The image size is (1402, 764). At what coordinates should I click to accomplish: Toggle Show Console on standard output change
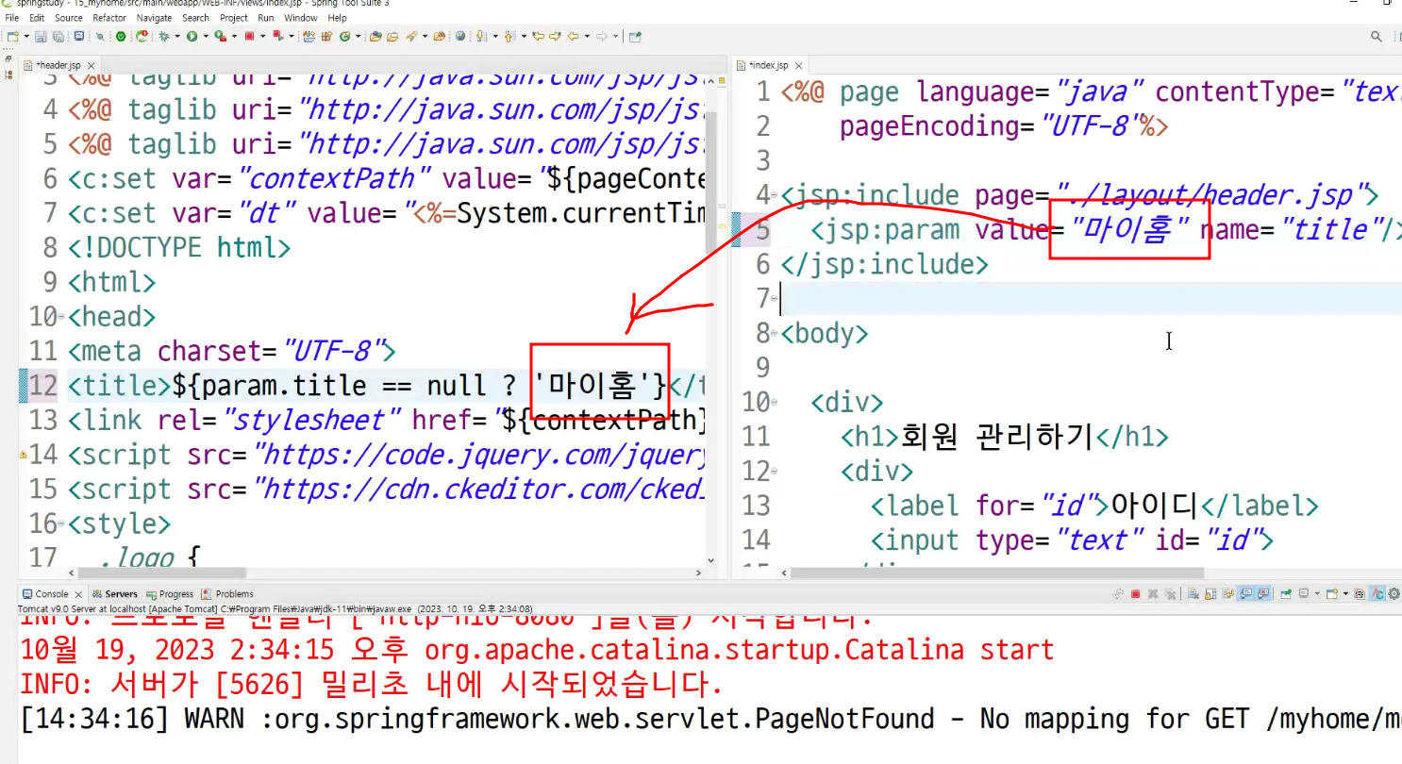tap(1246, 594)
